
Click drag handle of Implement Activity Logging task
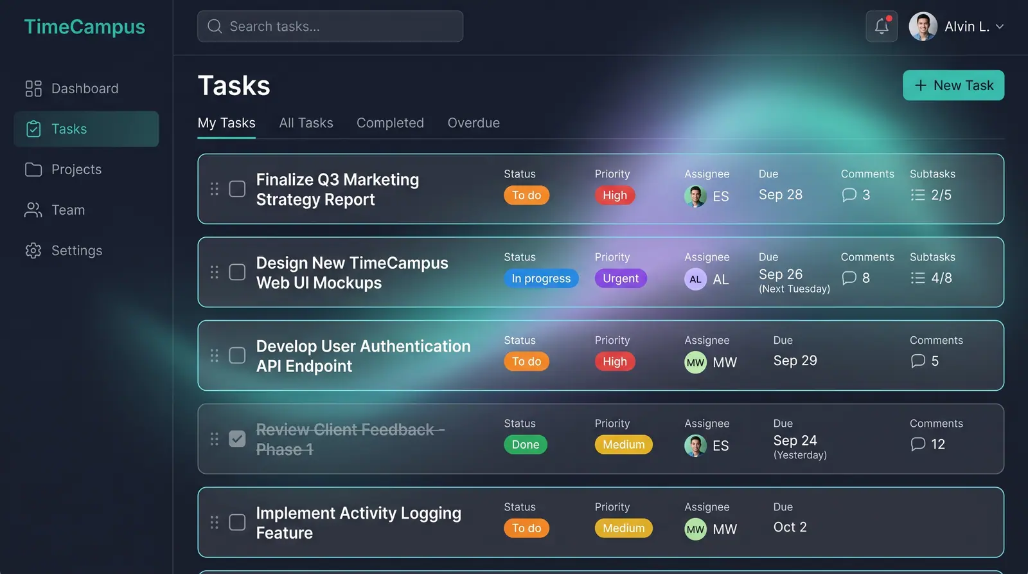pos(215,522)
